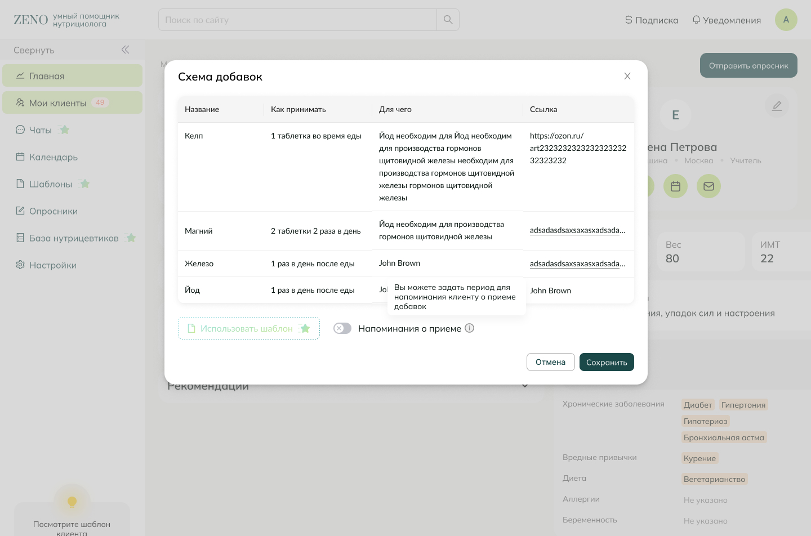Screen dimensions: 811x536
Task: Click the star icon next to Чаты
Action: (65, 130)
